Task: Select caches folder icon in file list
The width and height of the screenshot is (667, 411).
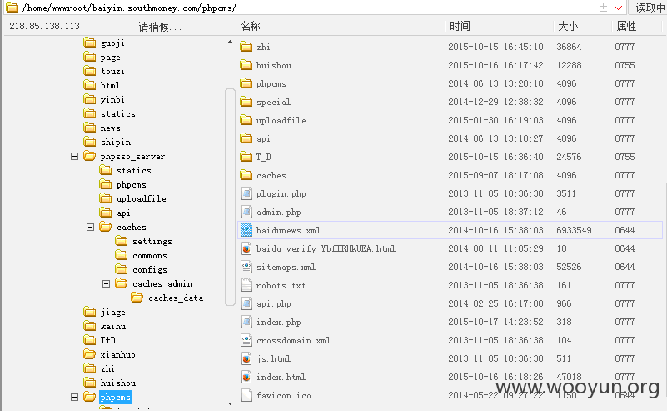Action: (246, 175)
